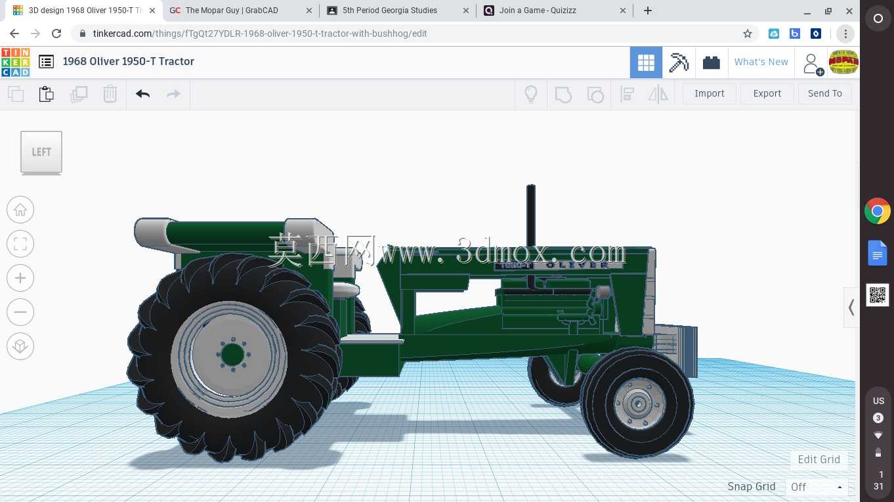The image size is (894, 502).
Task: Click the Tinkercad logo
Action: click(15, 62)
